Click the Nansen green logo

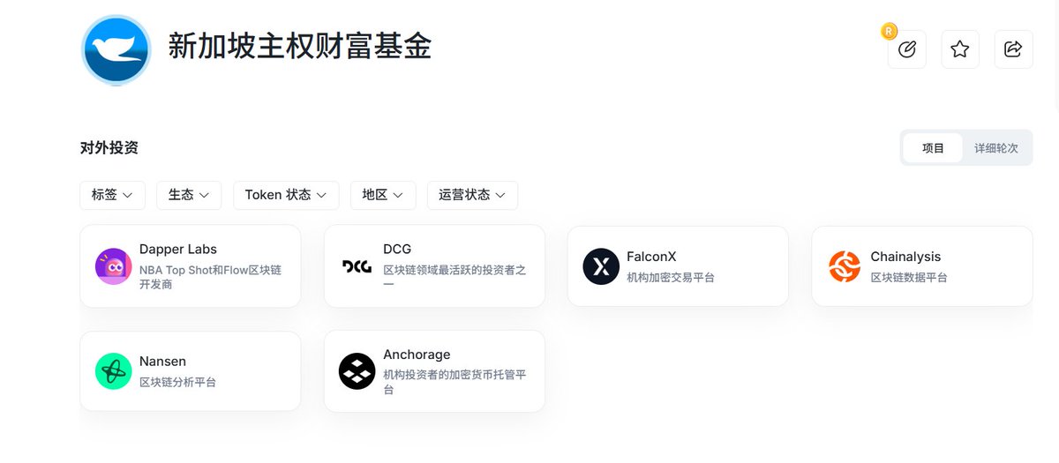pos(113,371)
